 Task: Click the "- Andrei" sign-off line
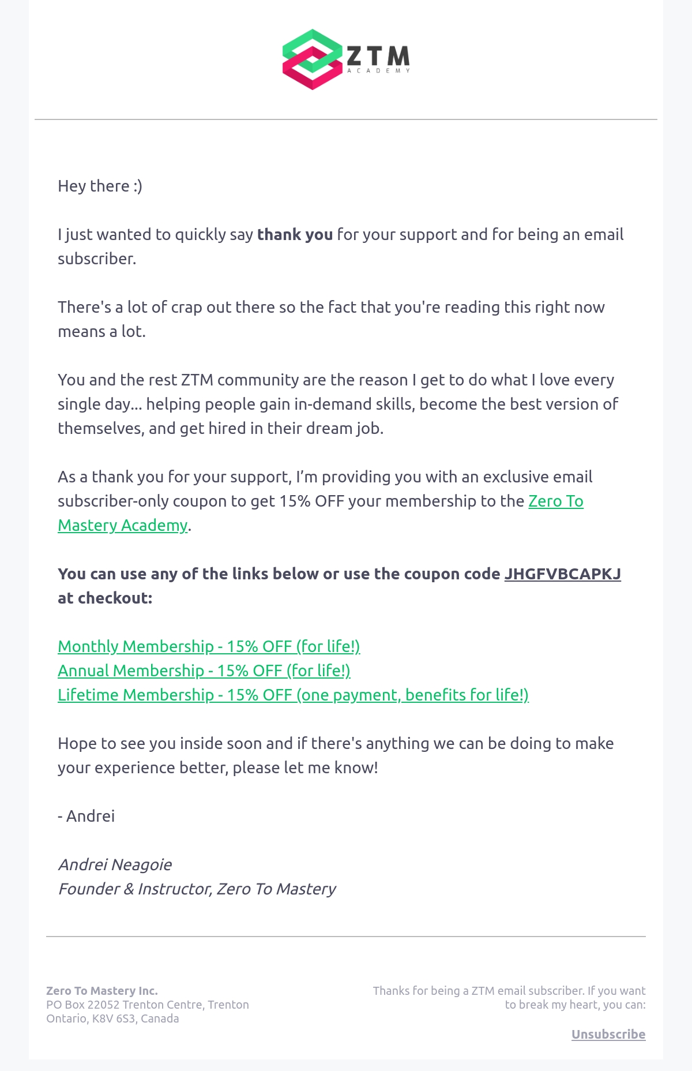tap(86, 816)
